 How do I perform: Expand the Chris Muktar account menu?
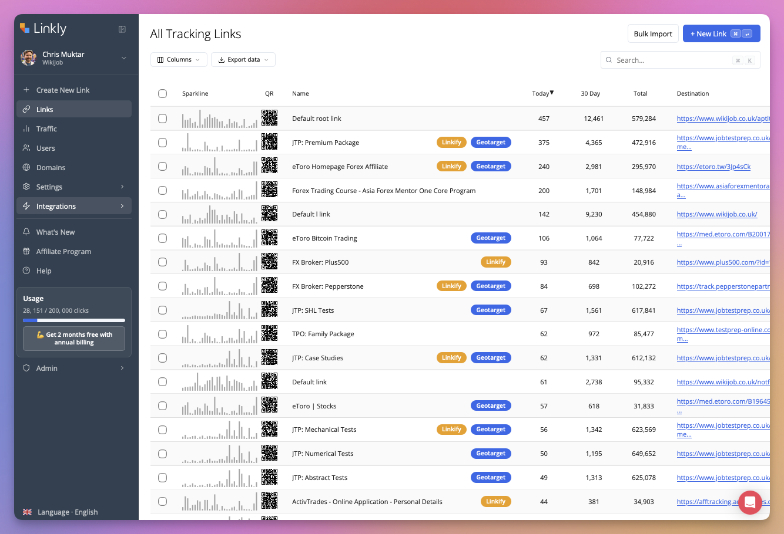click(x=124, y=58)
